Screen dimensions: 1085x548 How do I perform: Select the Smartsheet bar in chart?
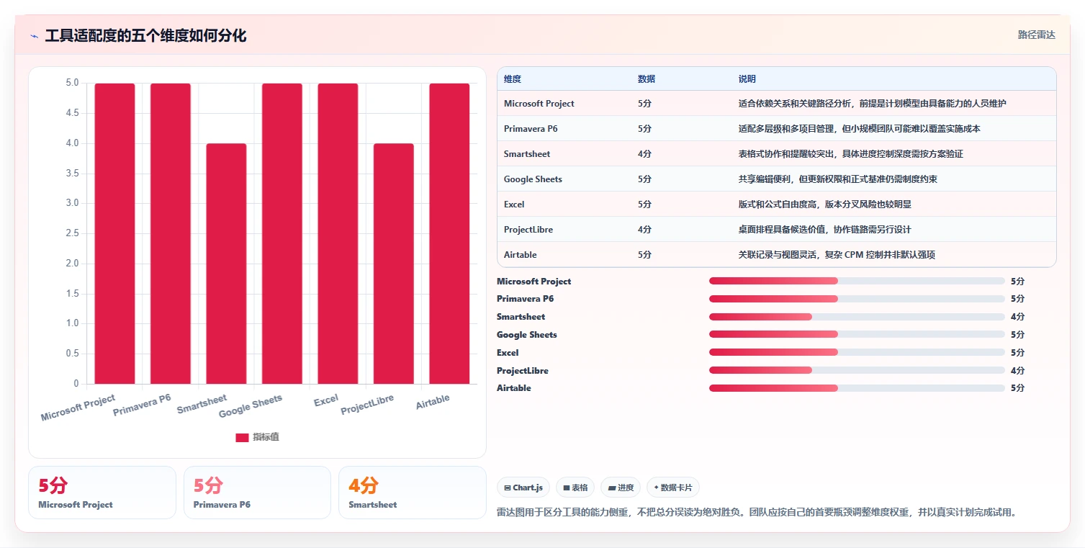click(x=226, y=264)
